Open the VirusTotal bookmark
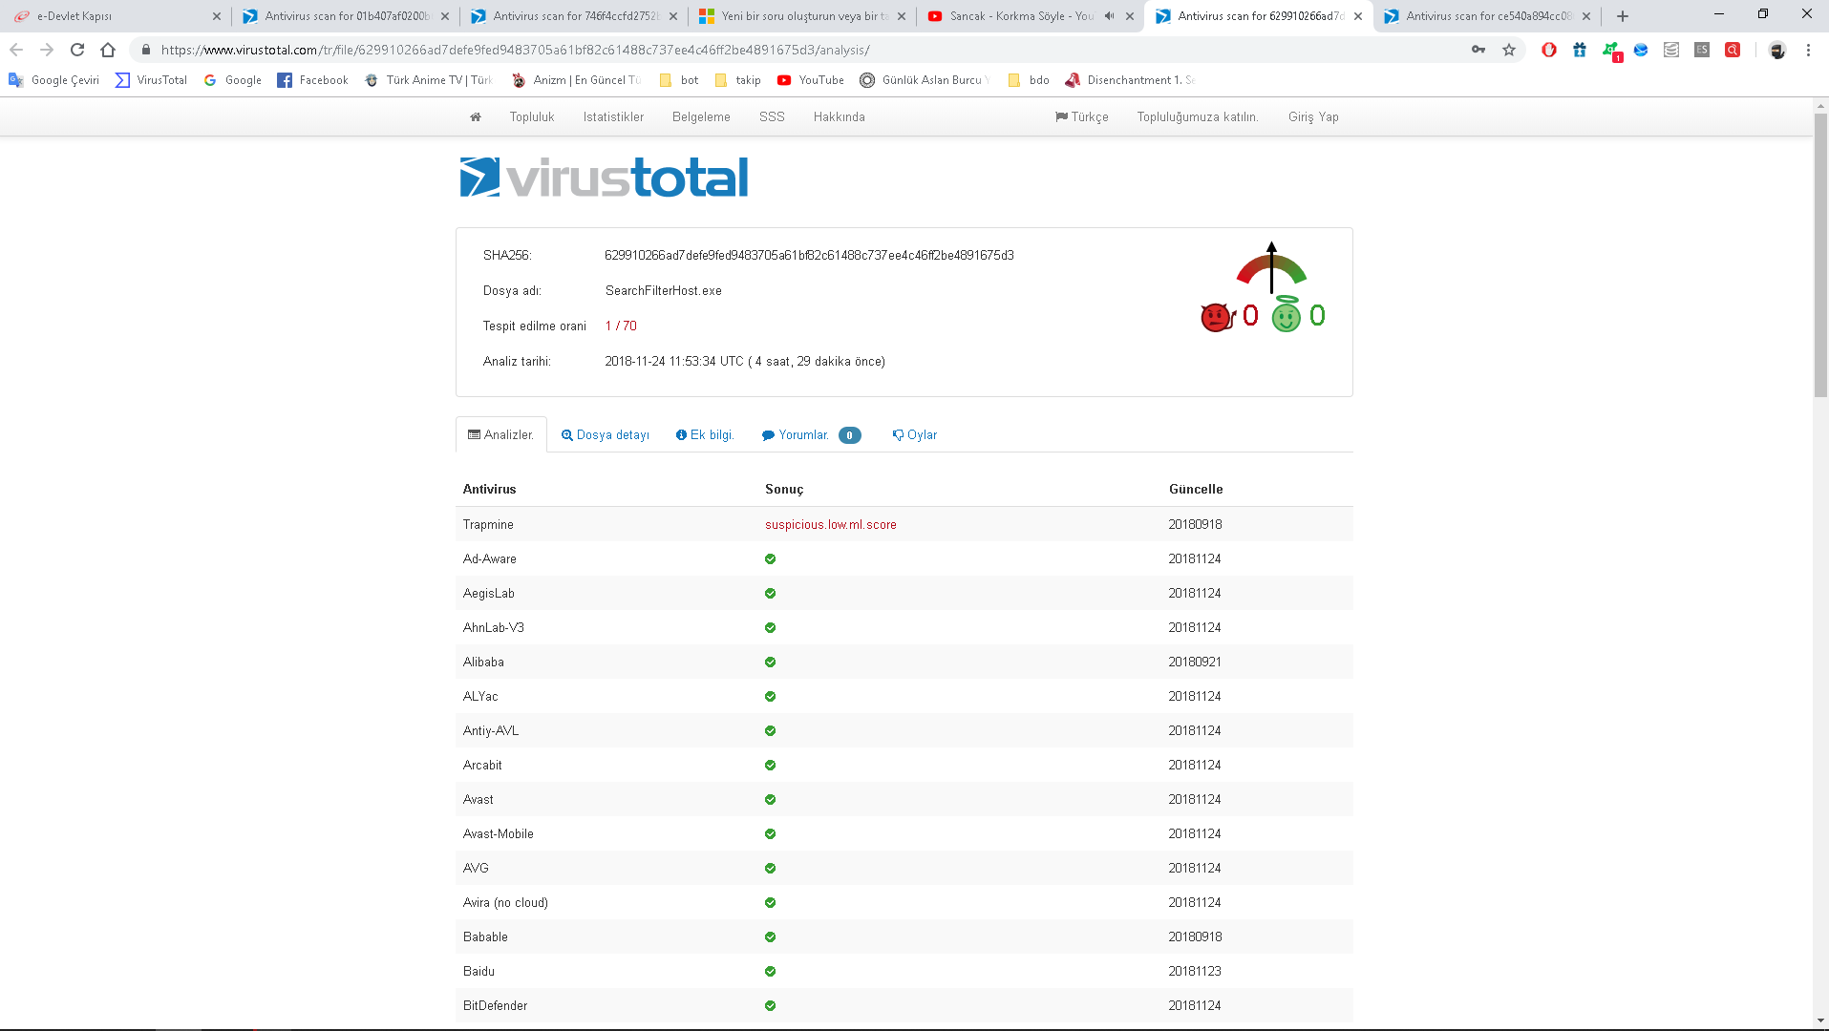 [151, 80]
